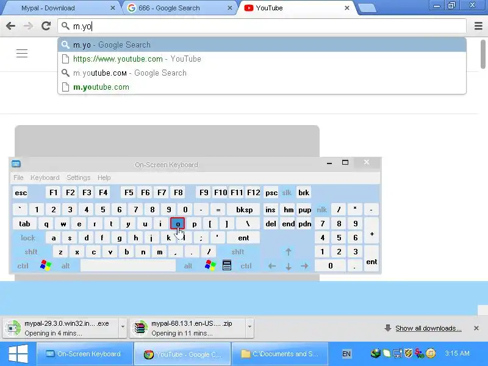Close the YouTube browser tab

347,8
